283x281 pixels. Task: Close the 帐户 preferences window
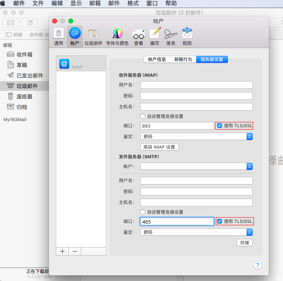point(55,21)
